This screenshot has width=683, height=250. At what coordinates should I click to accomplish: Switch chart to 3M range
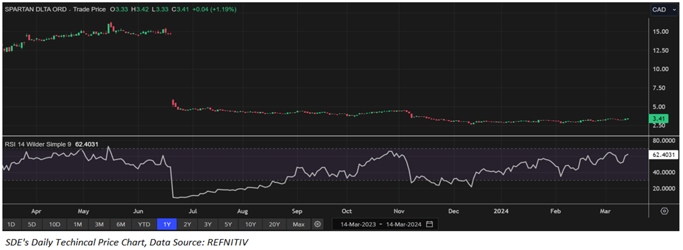point(99,224)
